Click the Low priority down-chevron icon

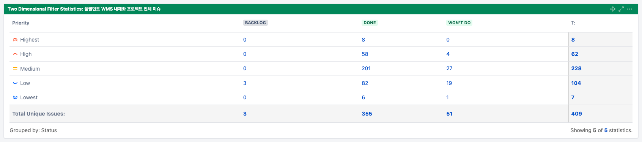coord(15,83)
